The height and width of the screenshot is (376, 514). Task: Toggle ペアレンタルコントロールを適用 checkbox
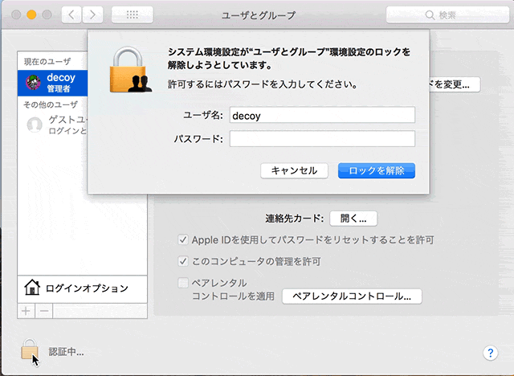(x=183, y=283)
